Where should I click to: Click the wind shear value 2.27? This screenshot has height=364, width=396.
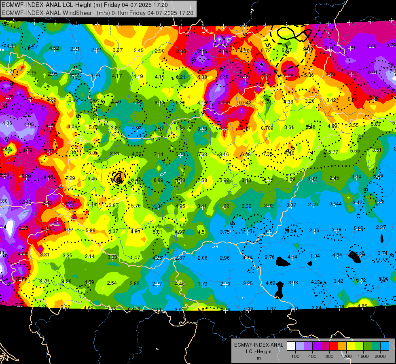point(381,227)
